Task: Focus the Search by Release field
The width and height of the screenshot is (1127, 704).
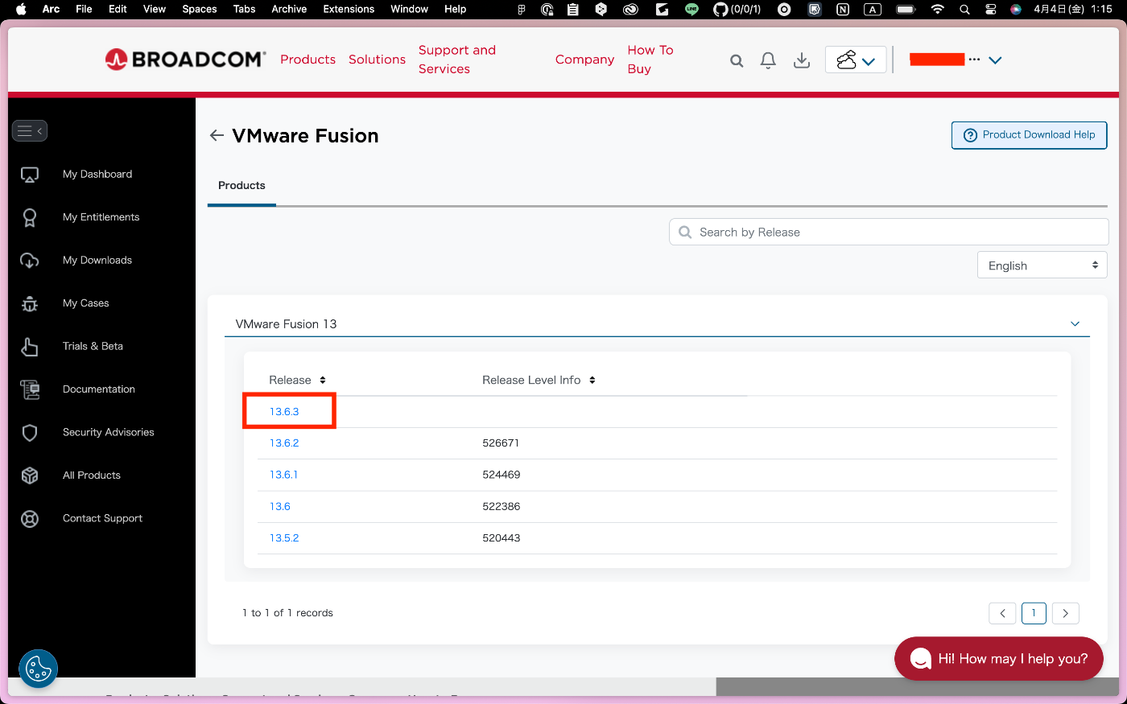Action: [x=889, y=232]
